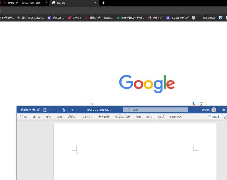
Task: Click the Undo arrow in Word
Action: click(x=51, y=110)
